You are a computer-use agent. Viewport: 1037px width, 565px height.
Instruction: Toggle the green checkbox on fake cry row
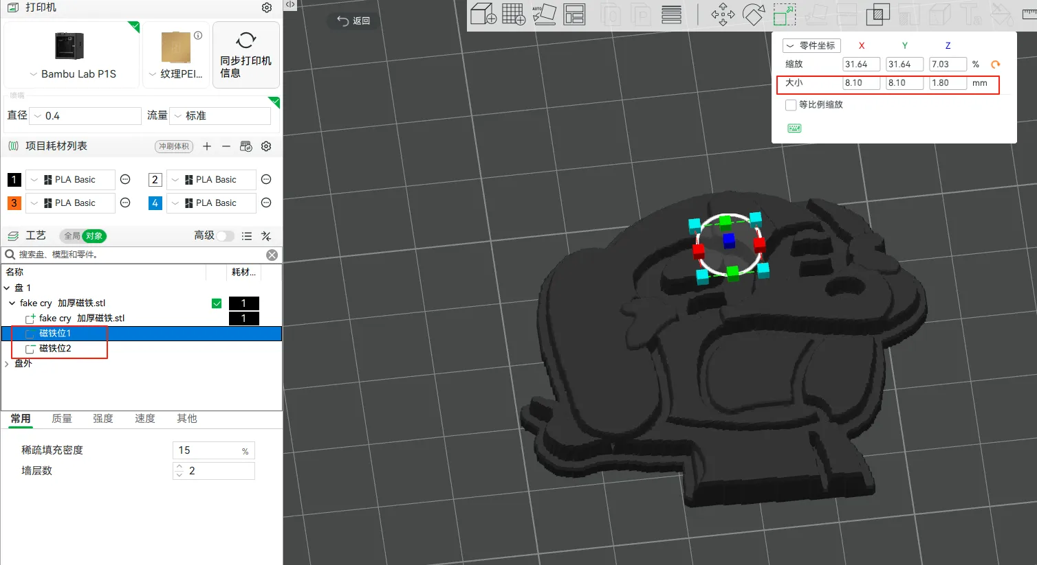point(217,303)
